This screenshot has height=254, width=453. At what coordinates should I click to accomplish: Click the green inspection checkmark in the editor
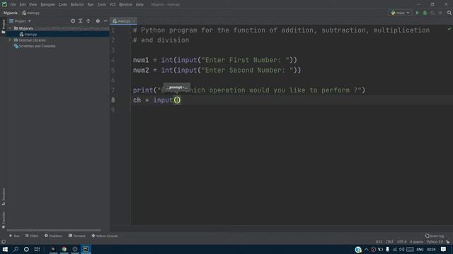449,29
